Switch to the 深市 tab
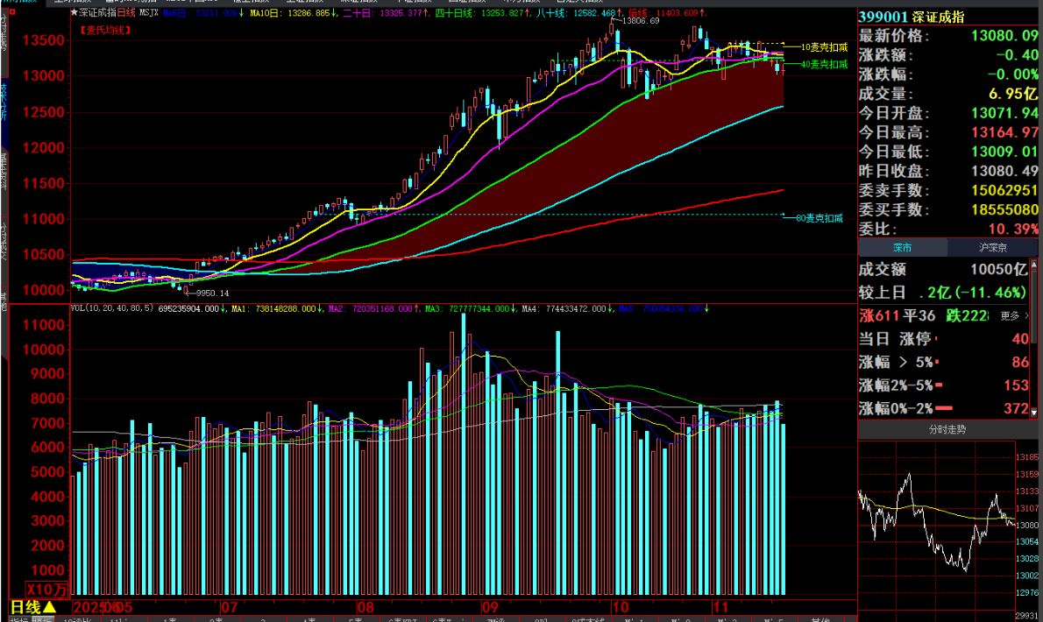 coord(902,248)
